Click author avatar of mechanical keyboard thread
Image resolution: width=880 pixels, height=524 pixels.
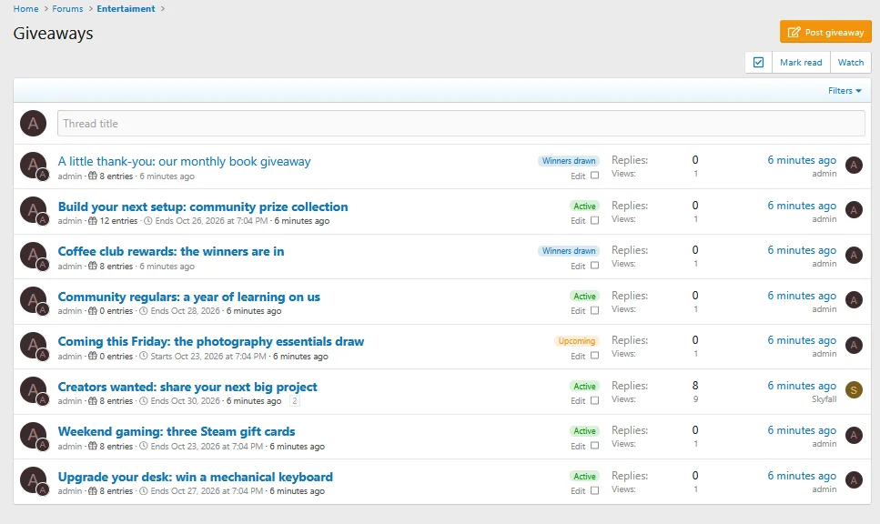click(x=33, y=480)
